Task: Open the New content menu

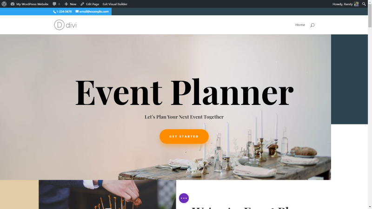Action: tap(70, 4)
